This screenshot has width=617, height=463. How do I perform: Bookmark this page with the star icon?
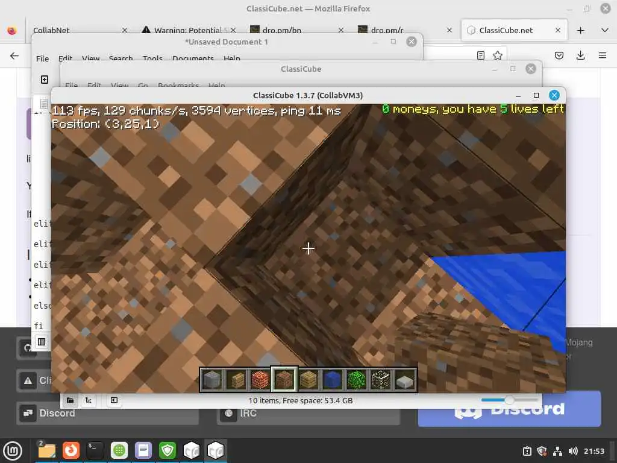[497, 55]
